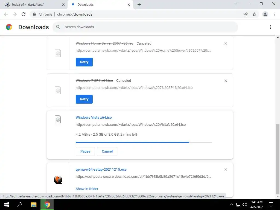
Task: Open the Windows Home Server source URL
Action: (143, 51)
